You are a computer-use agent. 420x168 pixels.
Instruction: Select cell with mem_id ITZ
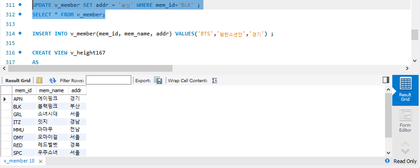pyautogui.click(x=24, y=122)
